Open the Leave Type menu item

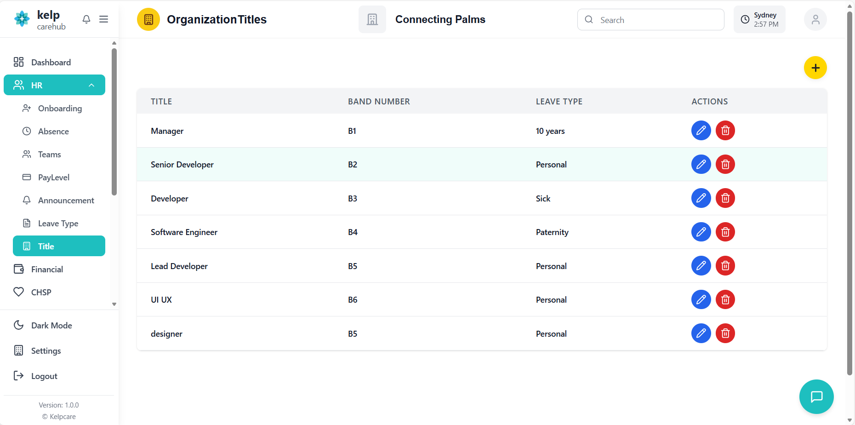click(x=58, y=223)
